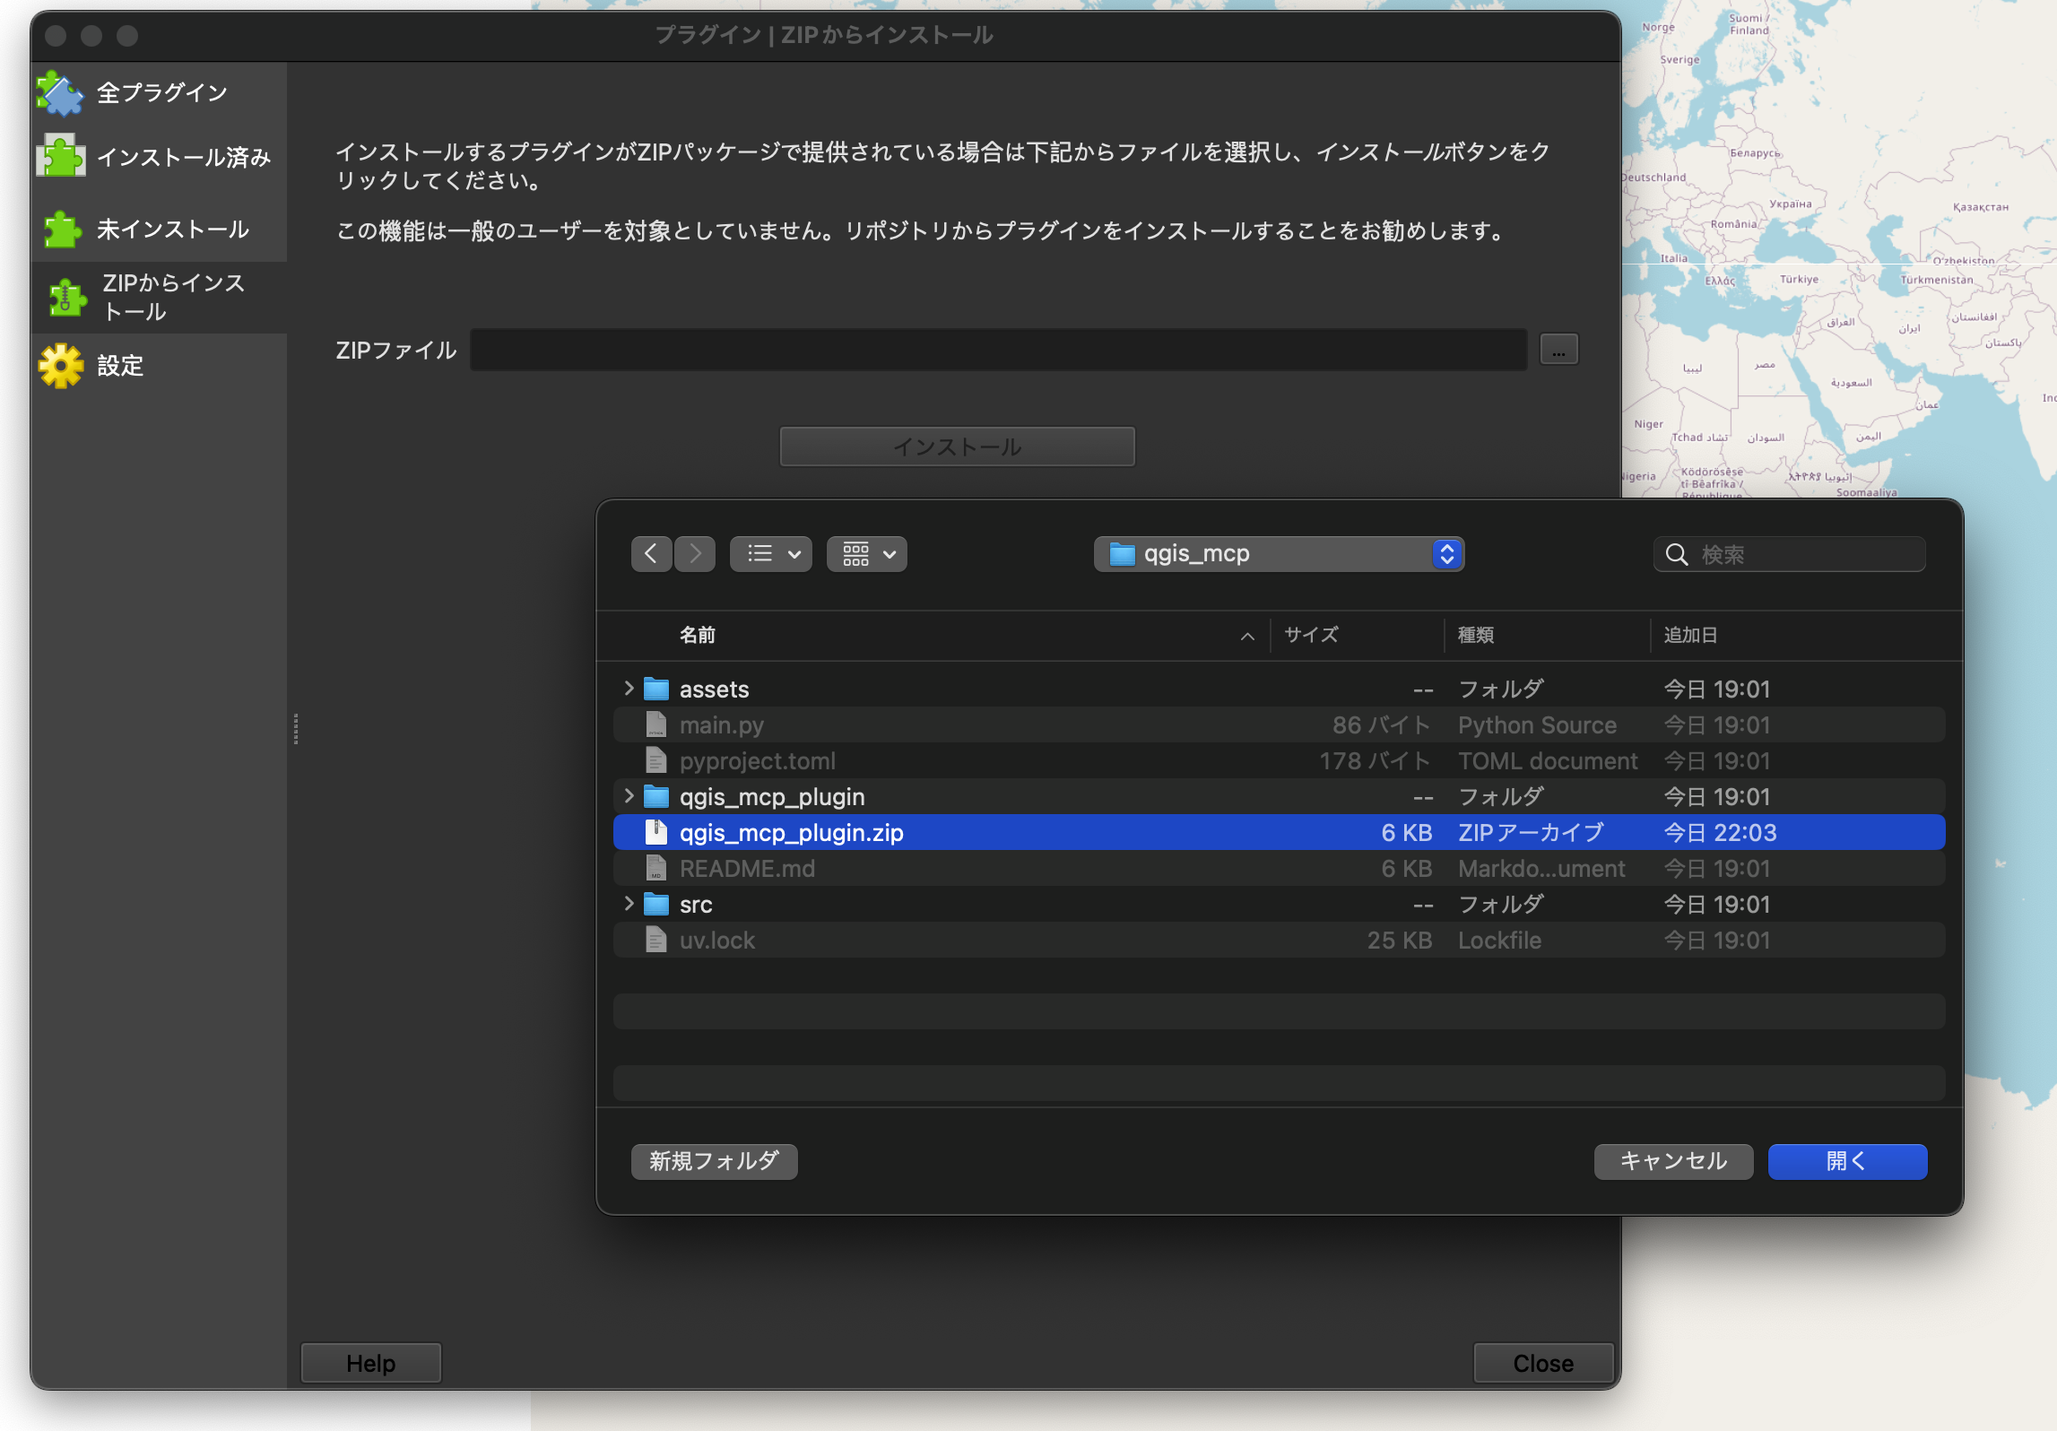The image size is (2057, 1431).
Task: Click the search magnifier icon
Action: pos(1676,554)
